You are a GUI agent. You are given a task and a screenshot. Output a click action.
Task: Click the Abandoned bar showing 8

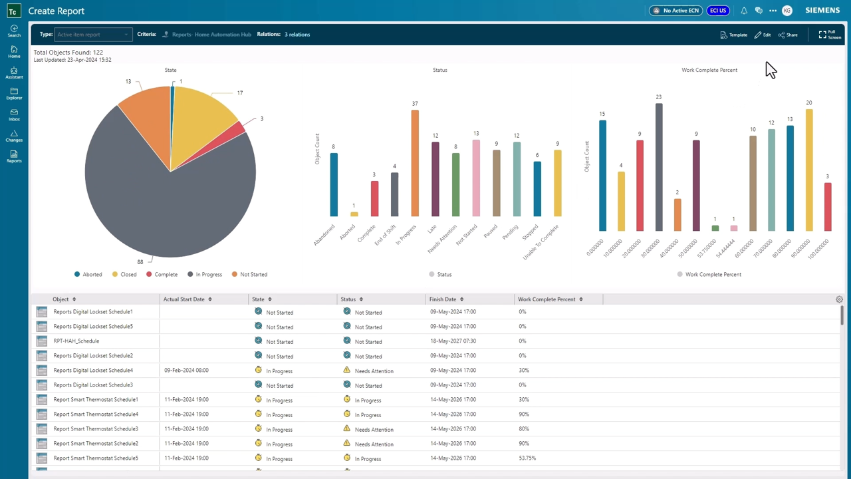click(334, 185)
